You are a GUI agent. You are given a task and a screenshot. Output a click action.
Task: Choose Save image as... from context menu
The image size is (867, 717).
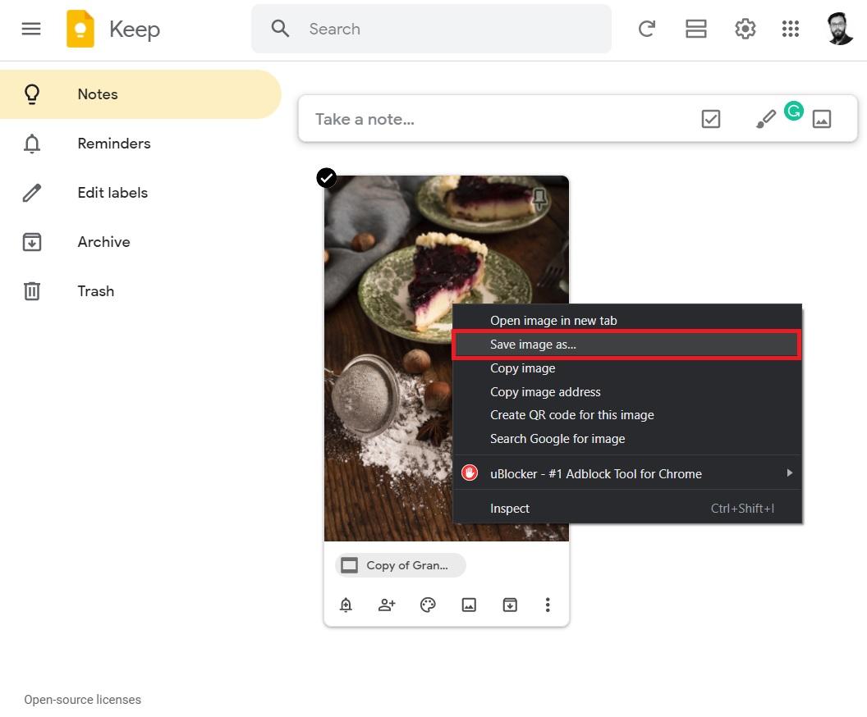click(533, 345)
